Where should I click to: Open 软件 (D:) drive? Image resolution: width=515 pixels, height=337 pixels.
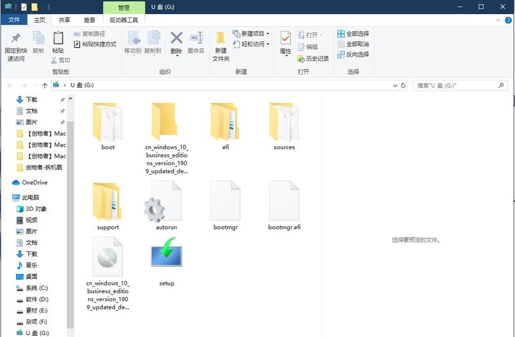pos(32,299)
